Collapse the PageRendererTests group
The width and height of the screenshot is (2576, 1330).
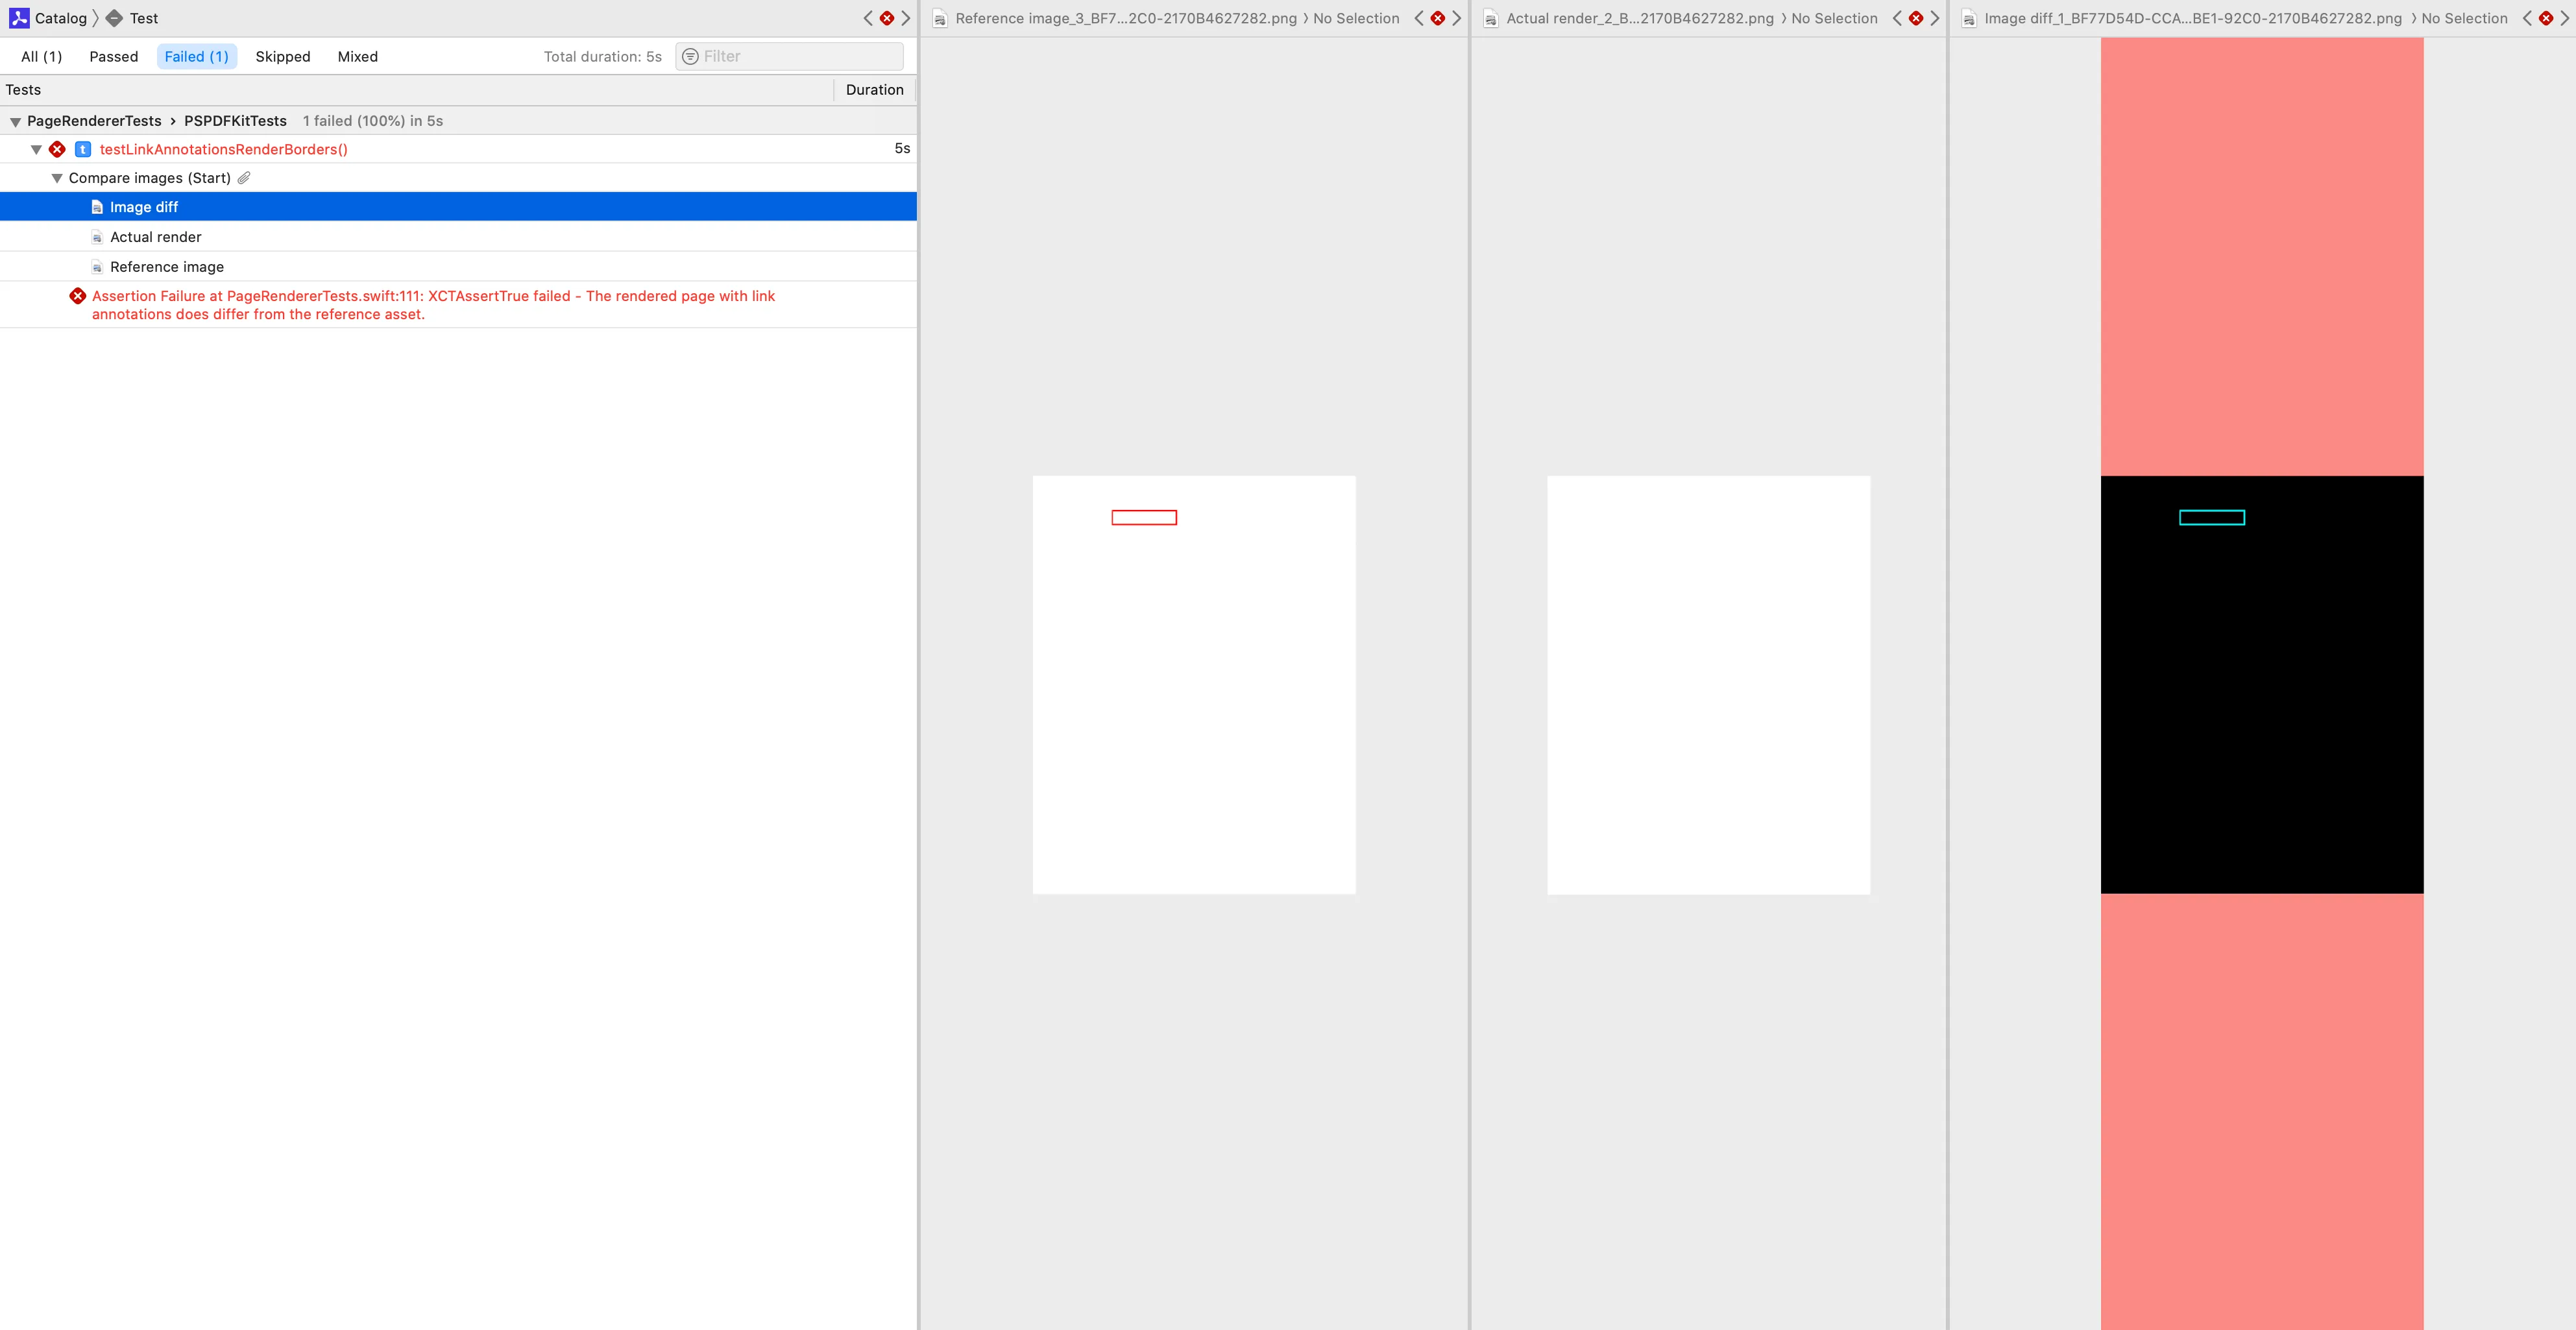click(x=15, y=121)
